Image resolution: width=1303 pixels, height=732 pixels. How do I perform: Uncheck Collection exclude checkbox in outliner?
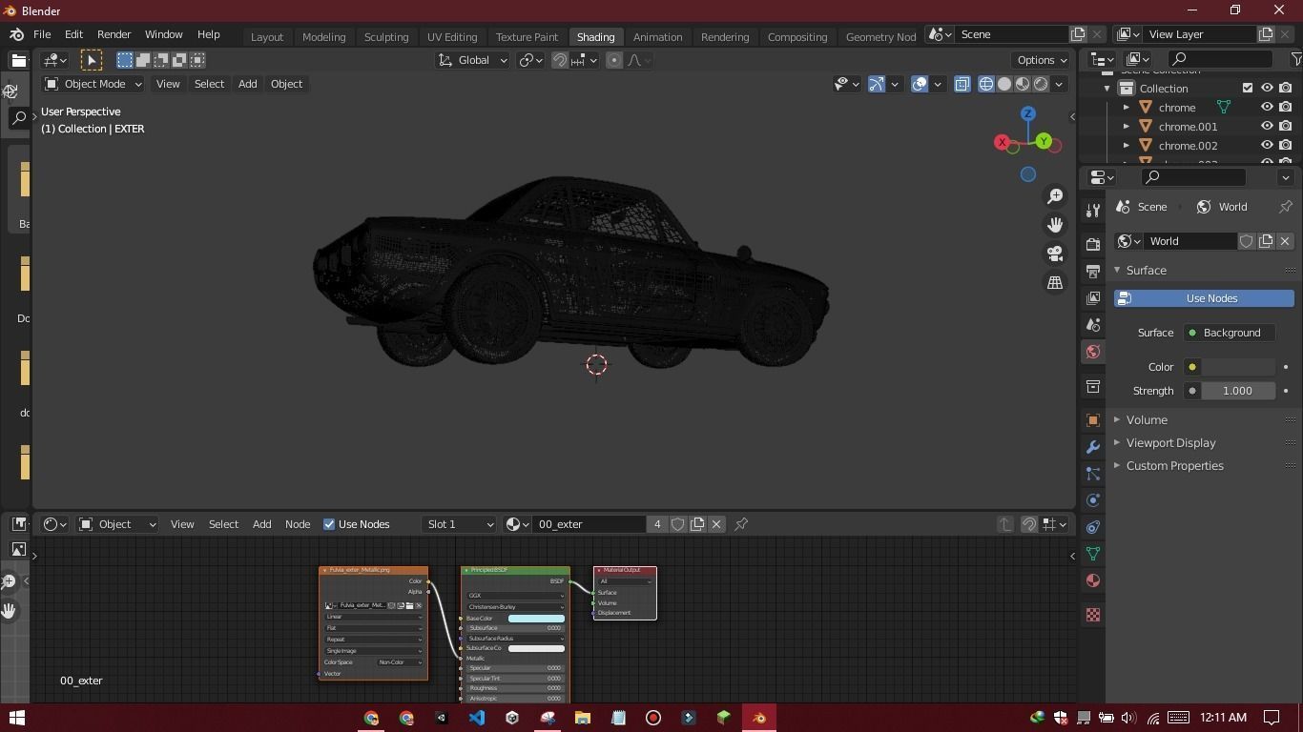[x=1248, y=88]
